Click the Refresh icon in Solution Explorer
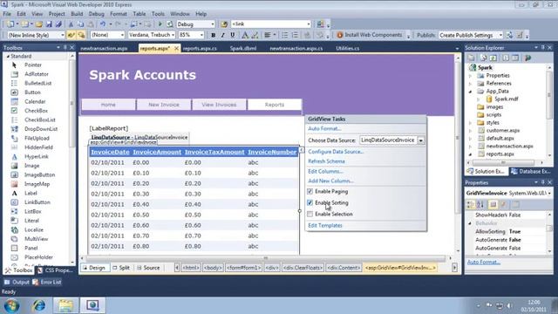 [493, 58]
